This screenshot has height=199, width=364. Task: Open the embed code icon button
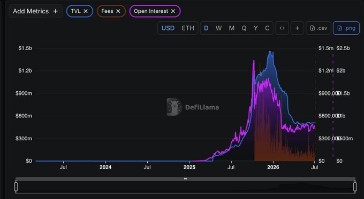point(282,28)
